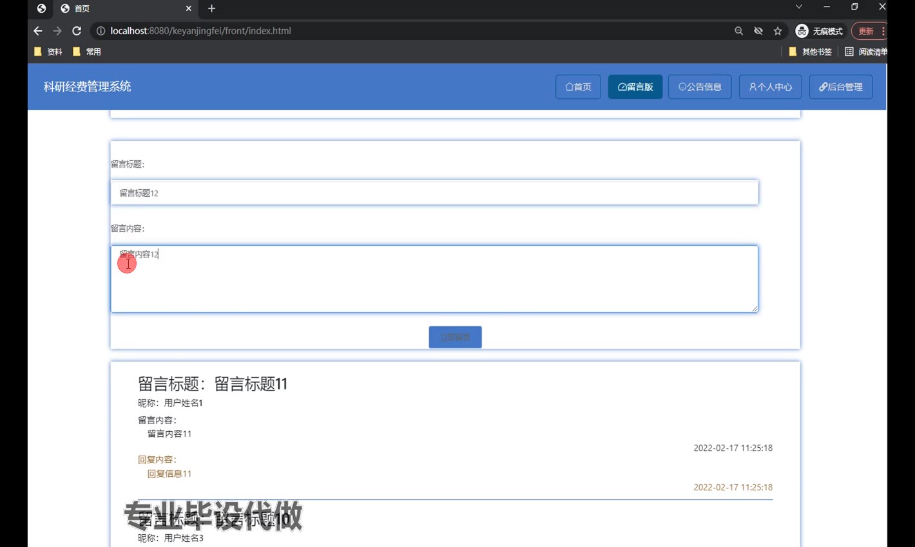Open the 公告信息 navigation tab
The image size is (915, 547).
pos(699,87)
